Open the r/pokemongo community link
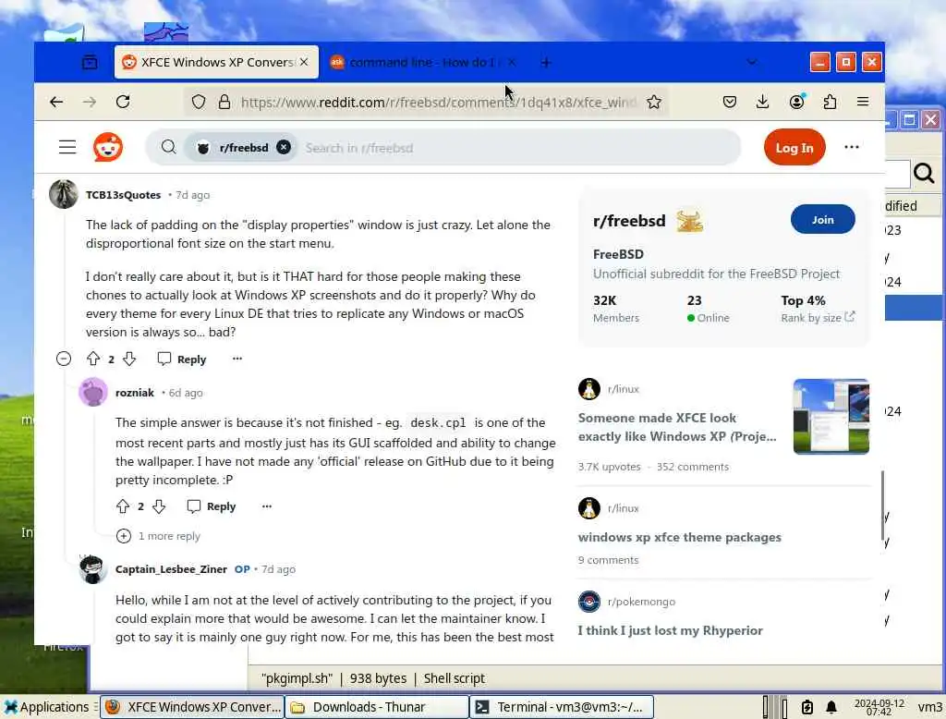 (641, 602)
